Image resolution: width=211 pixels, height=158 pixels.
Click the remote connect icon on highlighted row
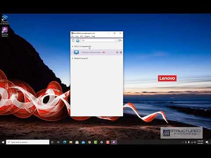pyautogui.click(x=117, y=52)
